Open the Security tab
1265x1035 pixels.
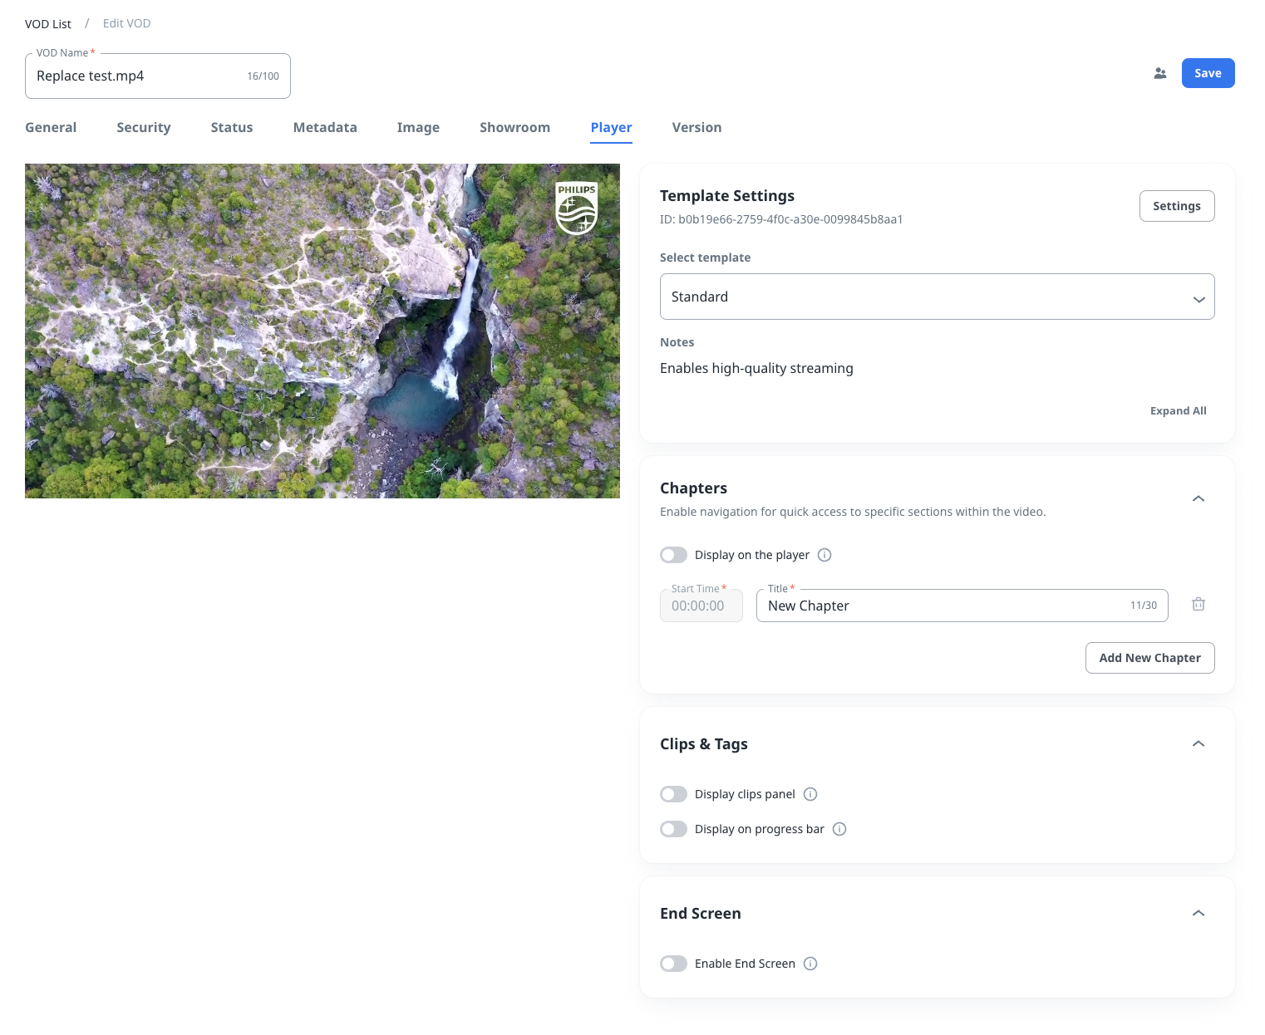coord(143,127)
